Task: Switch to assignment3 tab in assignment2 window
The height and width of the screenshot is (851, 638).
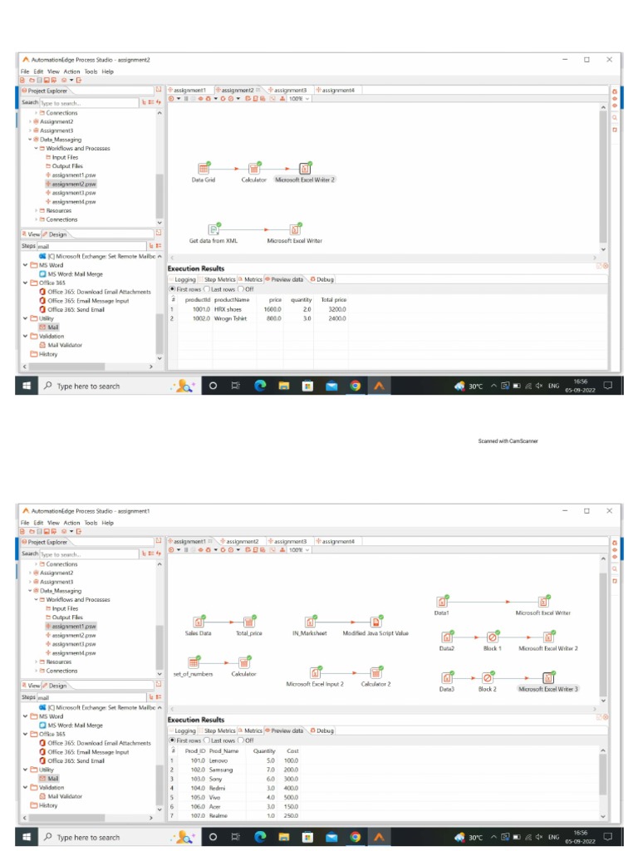Action: tap(287, 90)
